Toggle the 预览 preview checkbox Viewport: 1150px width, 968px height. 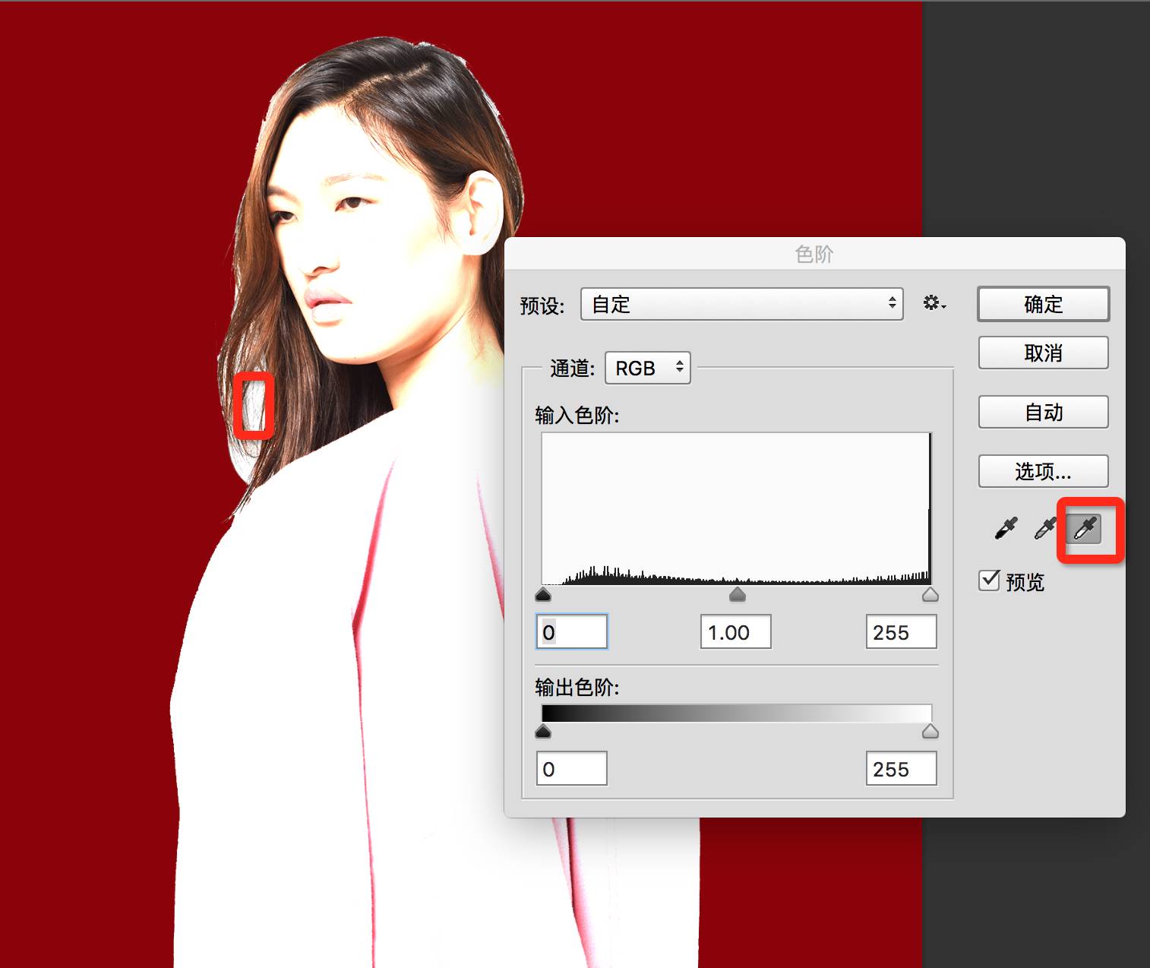(x=989, y=580)
